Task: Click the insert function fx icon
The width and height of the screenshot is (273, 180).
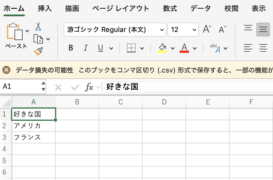Action: pos(89,87)
